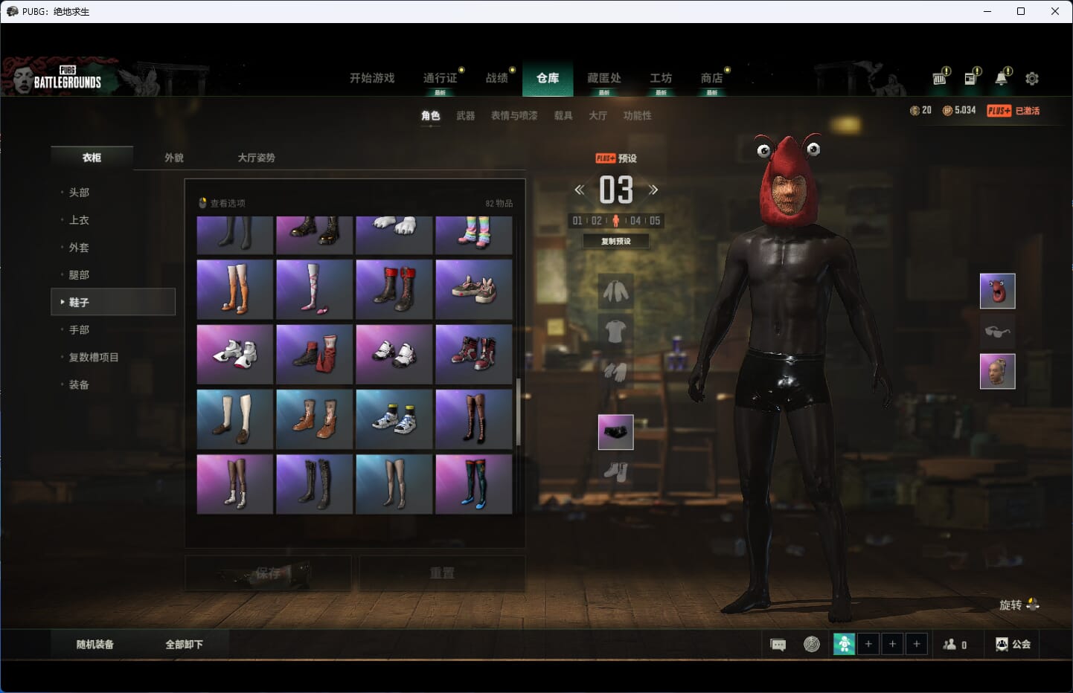The width and height of the screenshot is (1073, 693).
Task: Switch to the 表情与喷漆 sub-tab
Action: click(x=514, y=116)
